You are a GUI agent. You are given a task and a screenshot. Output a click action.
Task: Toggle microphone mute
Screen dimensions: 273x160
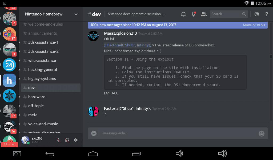[59, 140]
